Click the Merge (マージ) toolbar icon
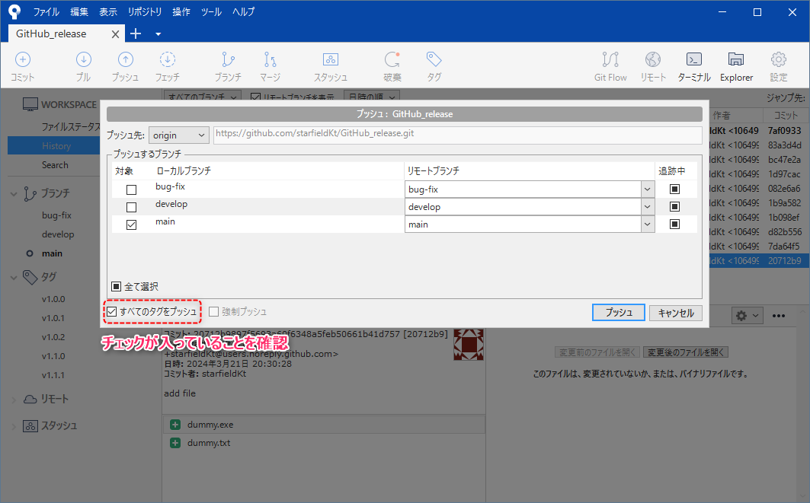 pos(271,60)
